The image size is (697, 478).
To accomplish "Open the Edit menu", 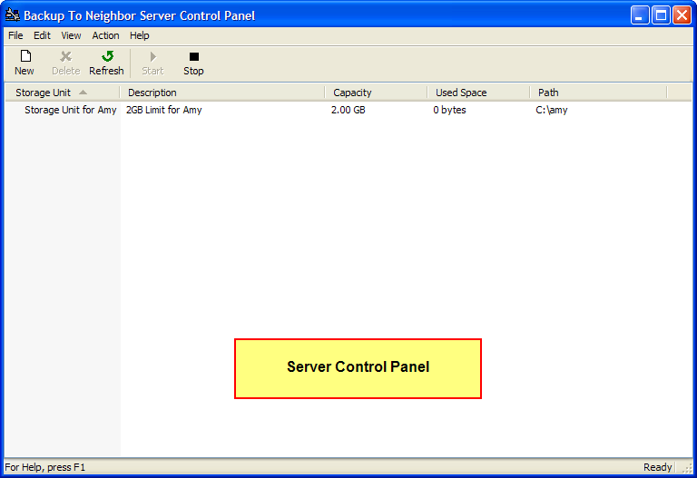I will 43,35.
